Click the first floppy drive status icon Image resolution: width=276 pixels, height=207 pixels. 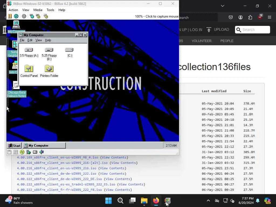click(x=9, y=152)
